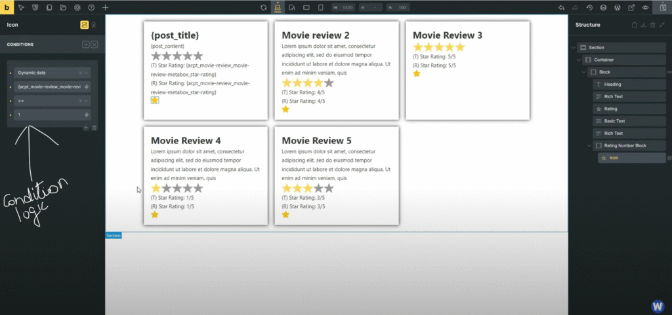Click the Movie Review 3 heading
The height and width of the screenshot is (315, 672).
point(448,35)
